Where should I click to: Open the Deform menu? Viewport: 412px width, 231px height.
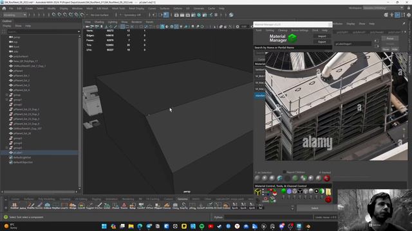pos(178,8)
